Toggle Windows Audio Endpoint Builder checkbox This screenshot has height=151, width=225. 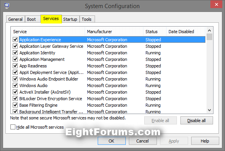(15, 79)
